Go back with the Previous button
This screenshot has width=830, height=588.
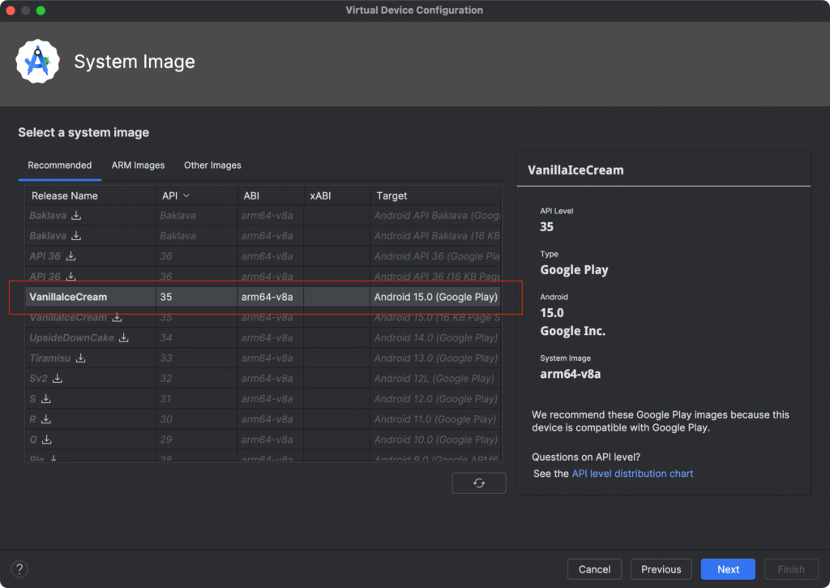(x=661, y=569)
